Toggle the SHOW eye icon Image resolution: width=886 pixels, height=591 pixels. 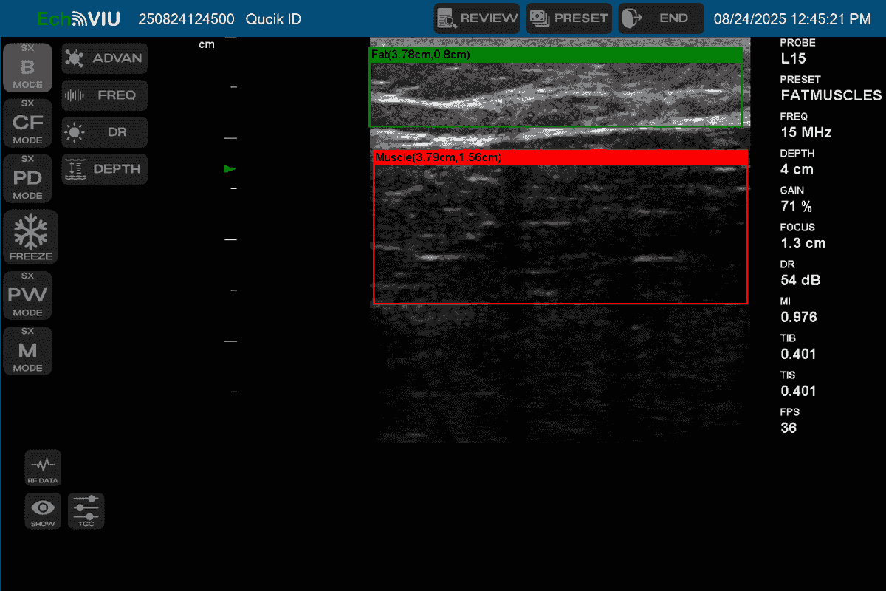click(x=43, y=511)
